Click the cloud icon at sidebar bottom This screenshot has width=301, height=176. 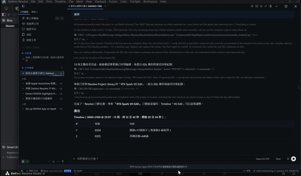[x=53, y=161]
